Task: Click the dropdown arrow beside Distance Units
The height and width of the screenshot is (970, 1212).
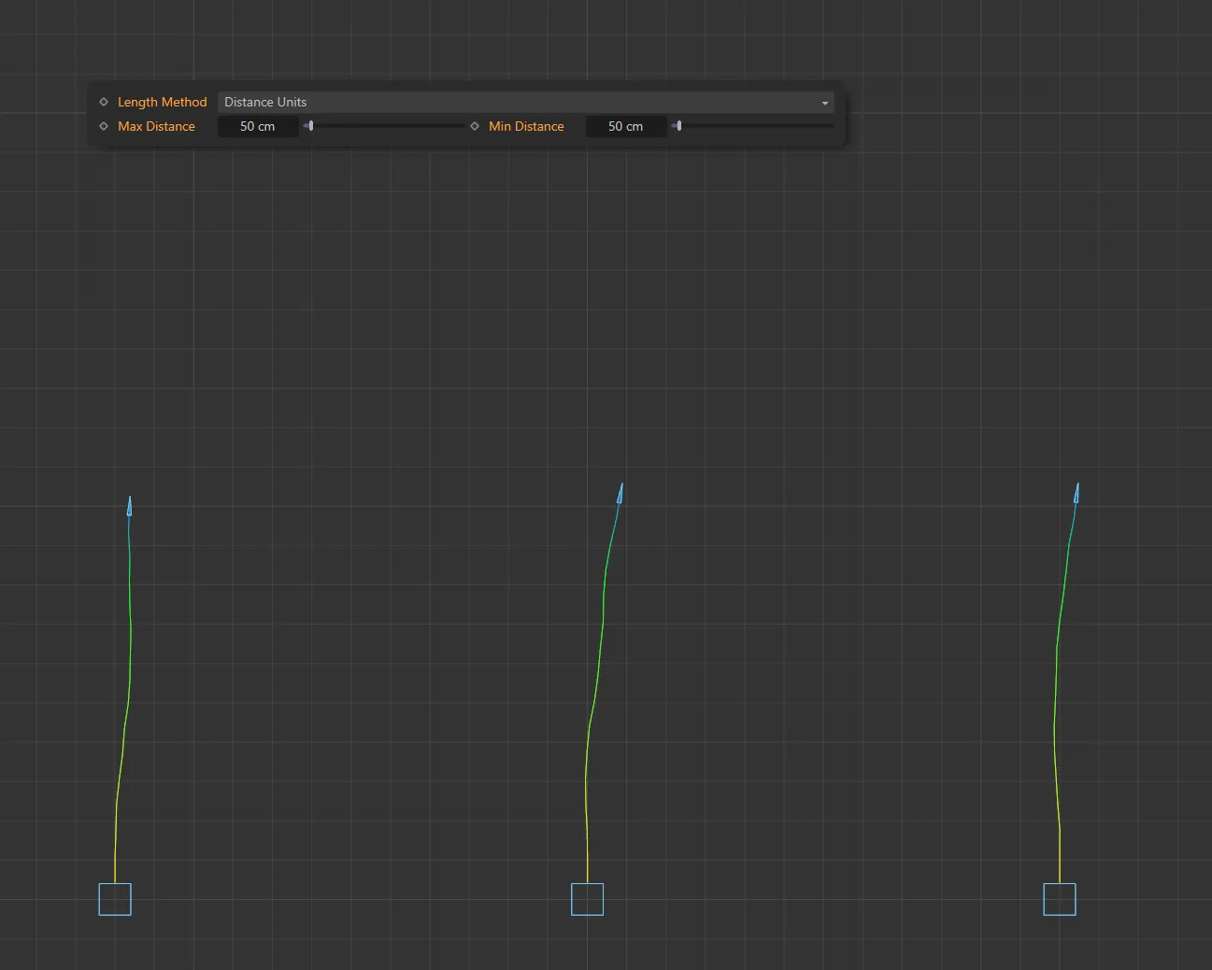Action: click(824, 103)
